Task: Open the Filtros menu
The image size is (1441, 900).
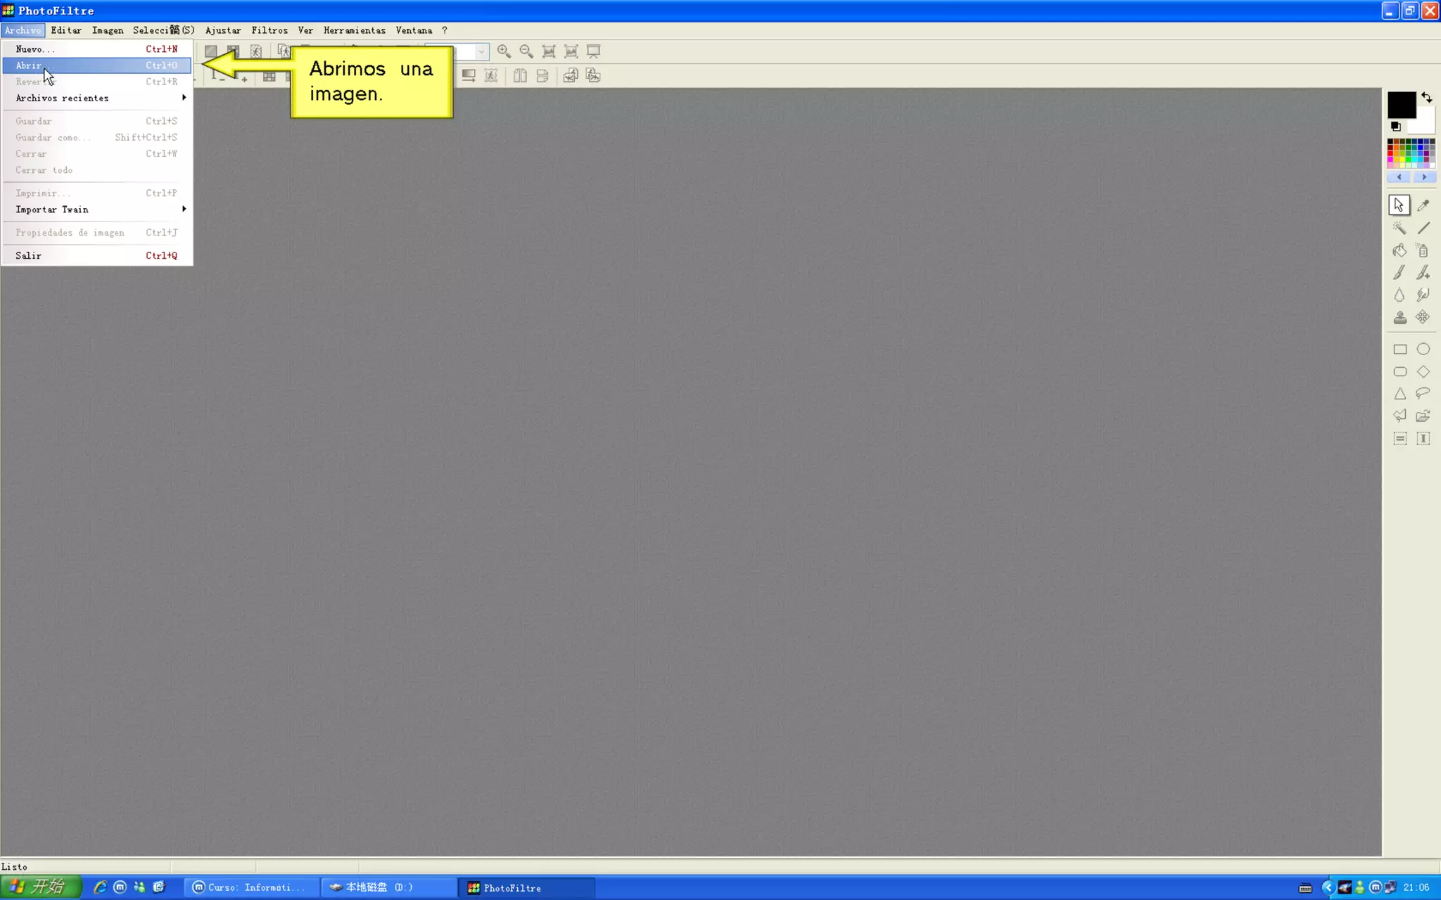Action: tap(269, 30)
